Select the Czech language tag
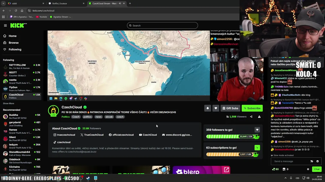325x182 pixels. pos(76,117)
